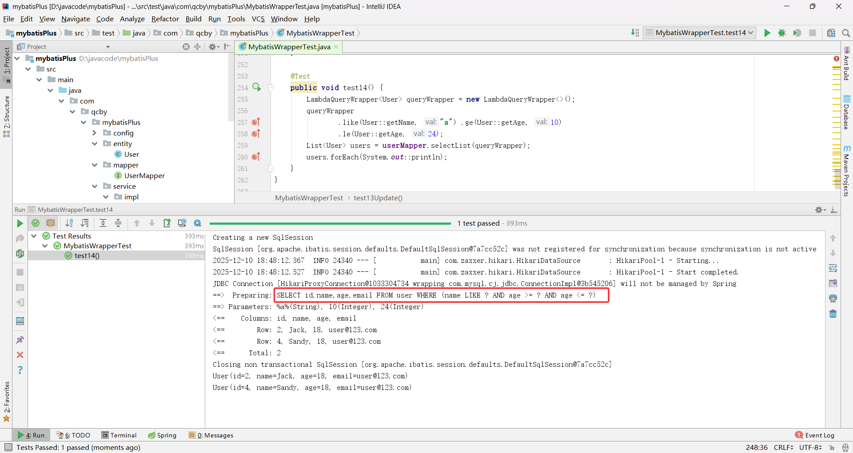Stop the process in Run panel

point(20,272)
